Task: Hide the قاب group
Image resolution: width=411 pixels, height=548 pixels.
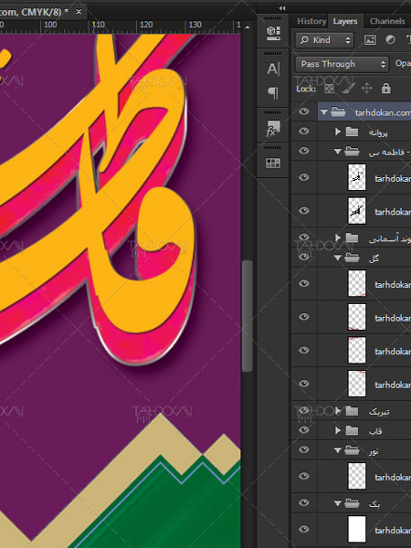Action: [304, 429]
